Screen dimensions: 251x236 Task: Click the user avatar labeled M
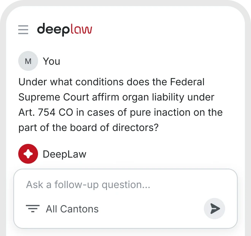tap(28, 61)
